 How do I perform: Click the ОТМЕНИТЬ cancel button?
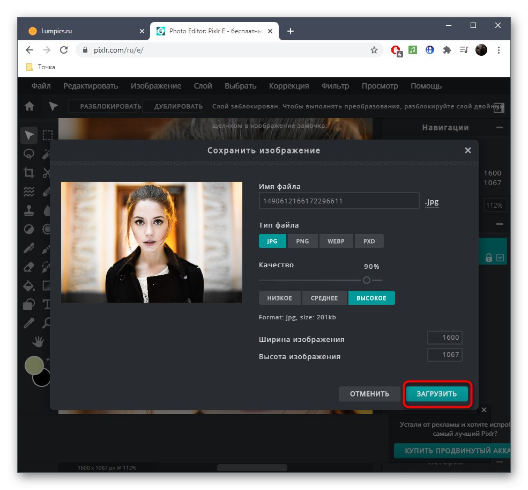click(369, 394)
